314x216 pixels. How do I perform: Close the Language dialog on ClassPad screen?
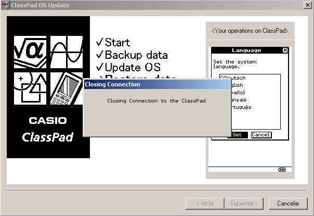[x=285, y=50]
